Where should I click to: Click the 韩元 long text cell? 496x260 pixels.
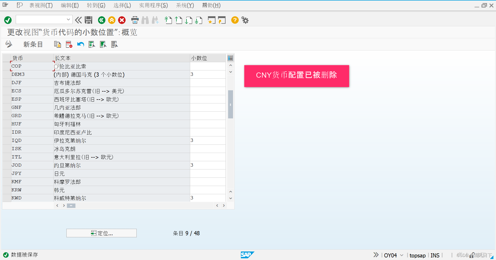click(x=122, y=190)
